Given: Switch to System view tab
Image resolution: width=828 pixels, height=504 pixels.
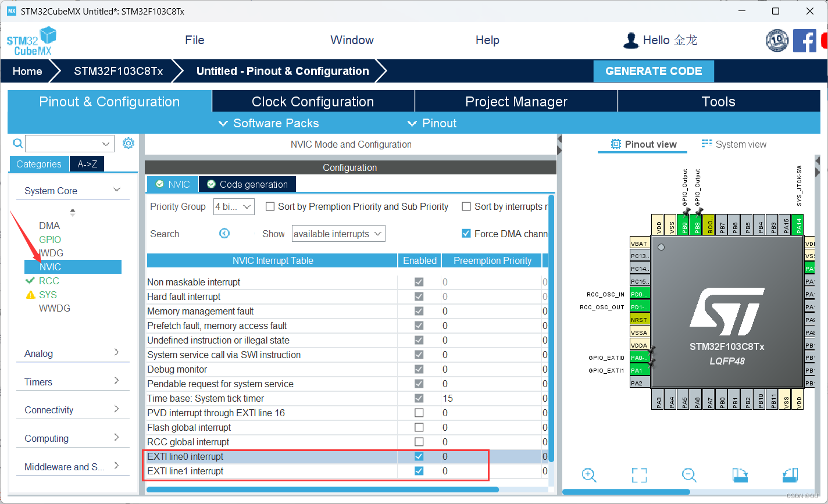Looking at the screenshot, I should pos(734,144).
